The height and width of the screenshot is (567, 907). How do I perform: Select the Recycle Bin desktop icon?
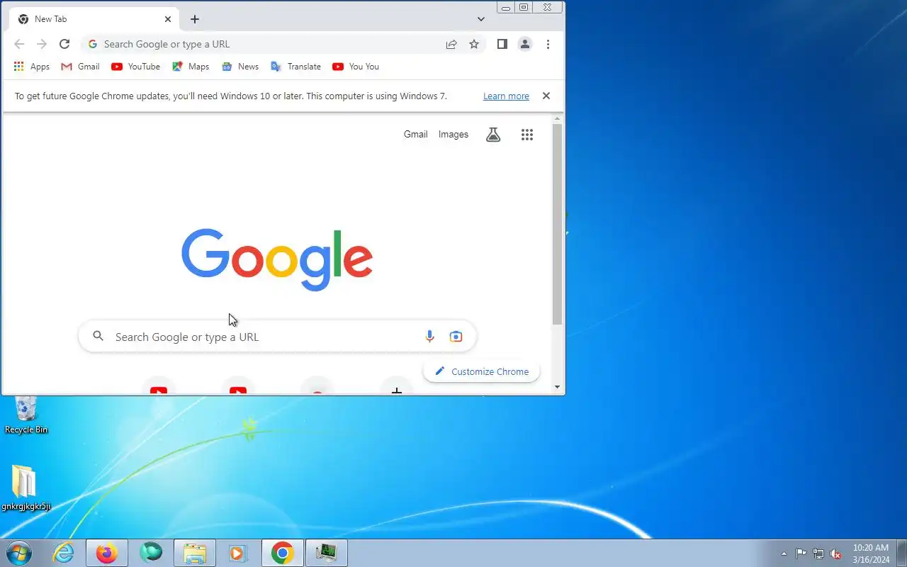26,415
